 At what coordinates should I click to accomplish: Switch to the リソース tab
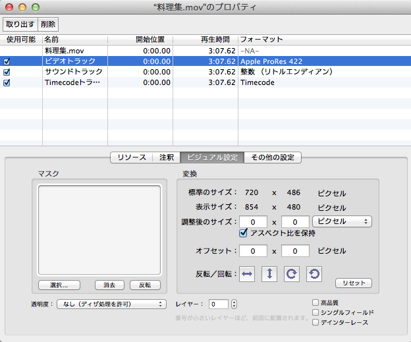[x=132, y=157]
